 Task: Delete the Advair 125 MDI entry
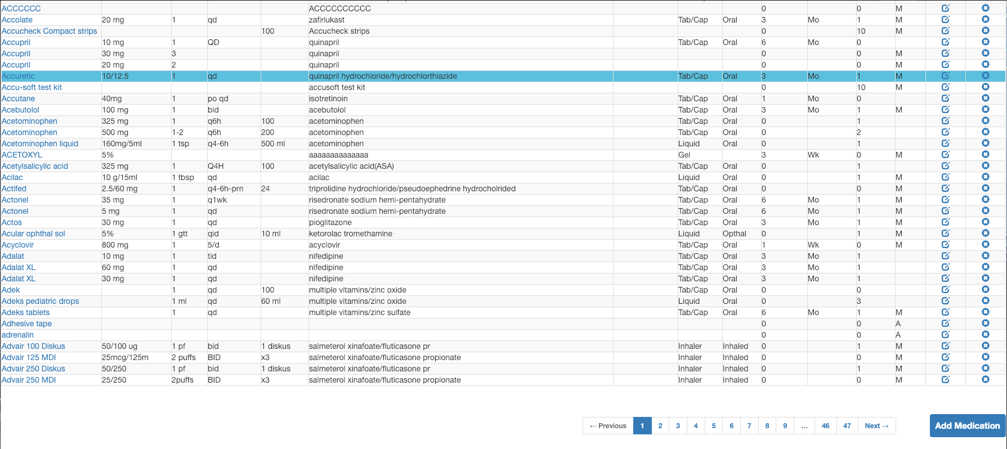[x=986, y=357]
